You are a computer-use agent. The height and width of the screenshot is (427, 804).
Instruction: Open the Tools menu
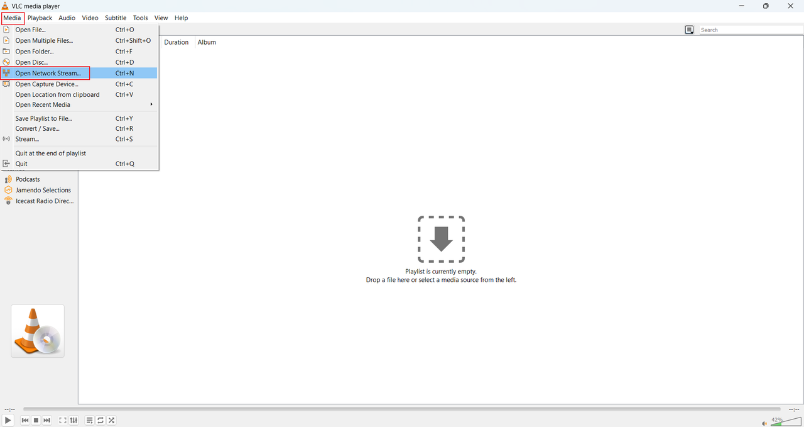140,18
